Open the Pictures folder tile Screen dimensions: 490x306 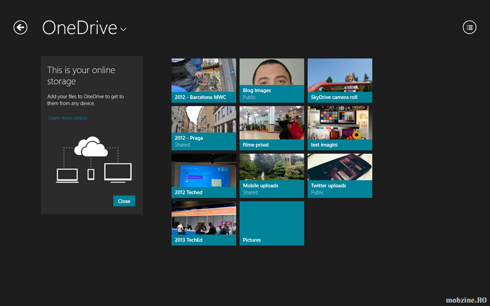click(272, 223)
